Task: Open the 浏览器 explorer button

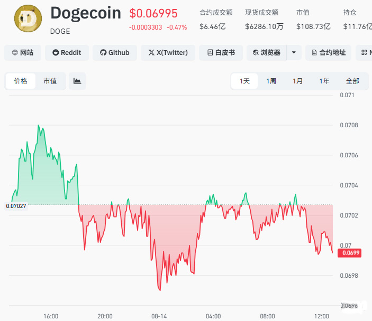Action: pos(267,53)
